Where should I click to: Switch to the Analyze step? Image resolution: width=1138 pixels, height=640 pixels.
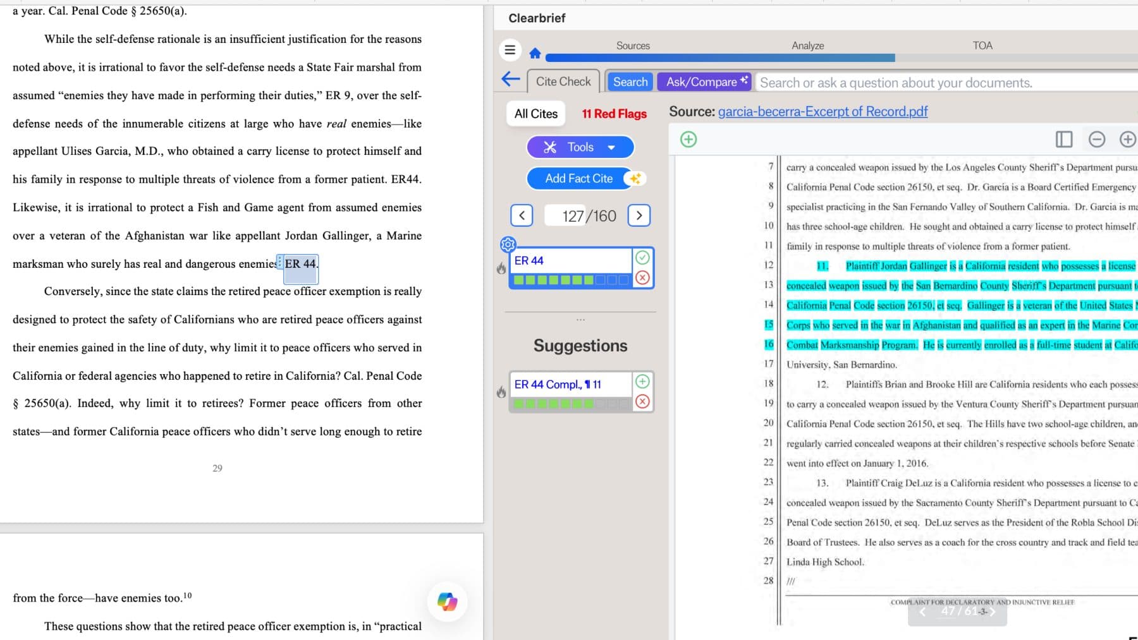(x=807, y=45)
